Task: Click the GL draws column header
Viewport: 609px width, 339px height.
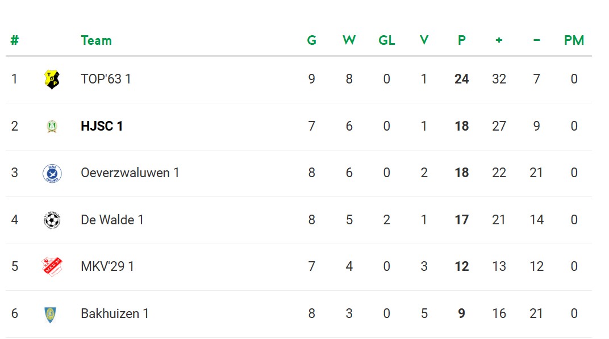Action: [386, 40]
